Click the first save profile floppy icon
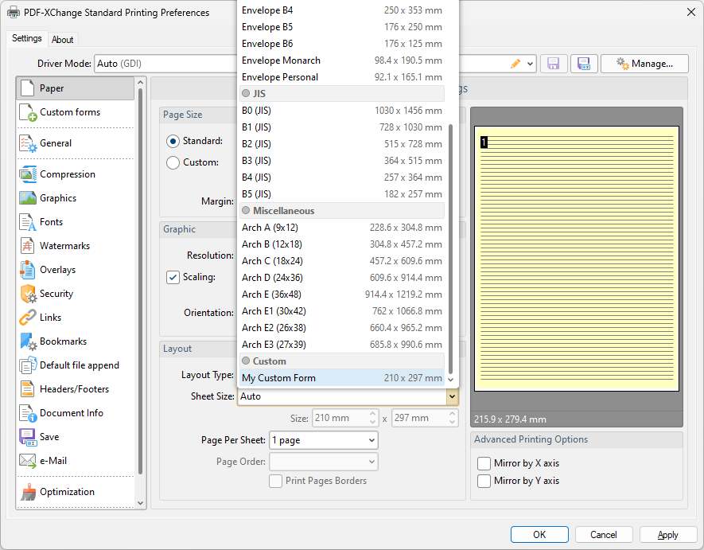Image resolution: width=704 pixels, height=550 pixels. pos(554,64)
